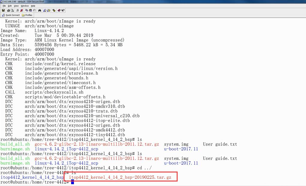Open Find with the binoculars icon

(x=40, y=10)
